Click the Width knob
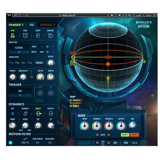 click(51, 77)
